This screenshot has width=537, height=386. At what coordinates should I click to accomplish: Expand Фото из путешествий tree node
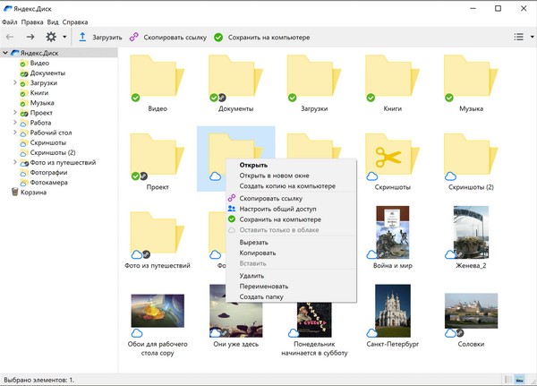14,162
